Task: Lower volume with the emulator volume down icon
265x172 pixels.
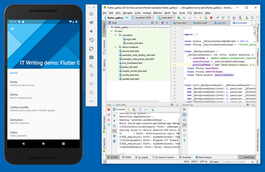Action: [91, 31]
